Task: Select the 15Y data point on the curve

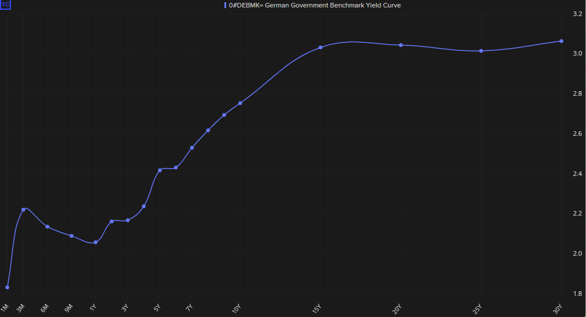Action: click(320, 48)
